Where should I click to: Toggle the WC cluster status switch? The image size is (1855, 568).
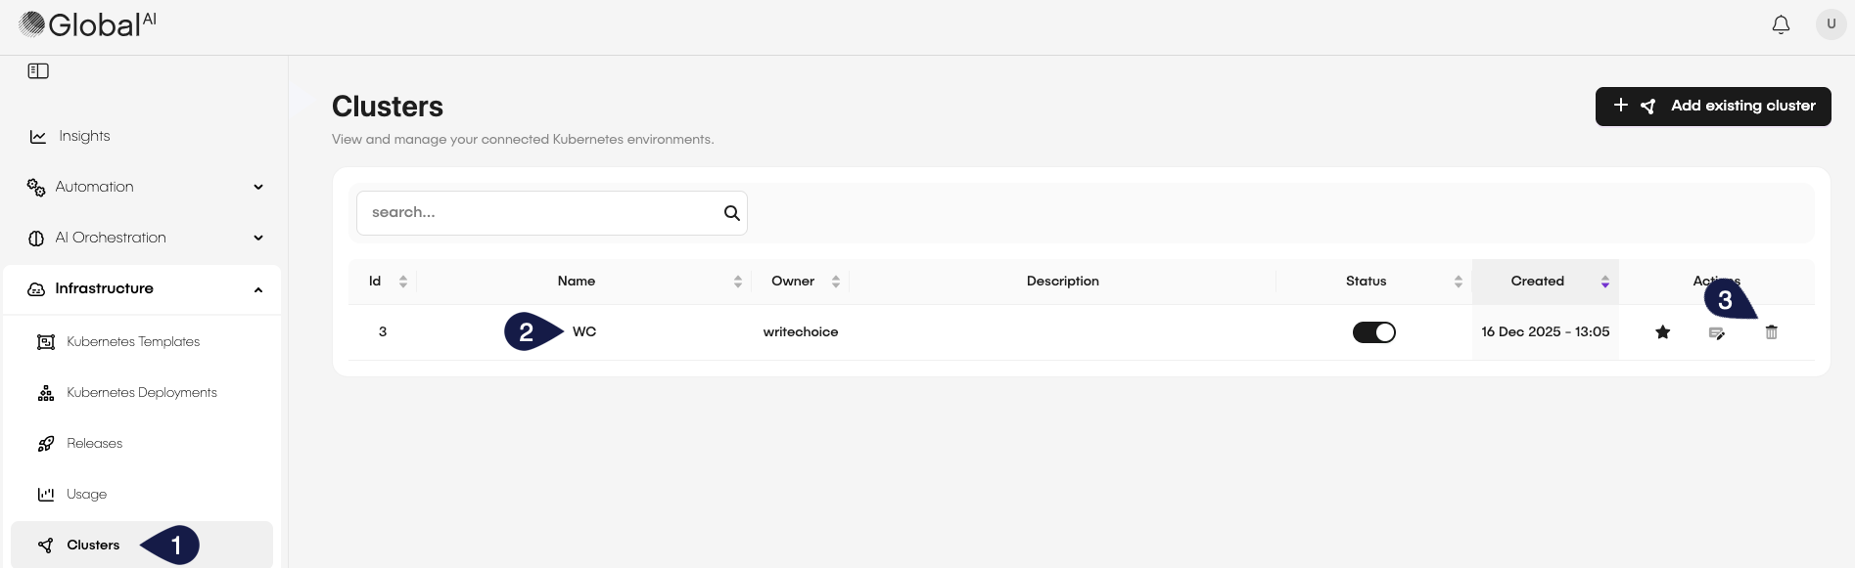pyautogui.click(x=1373, y=332)
